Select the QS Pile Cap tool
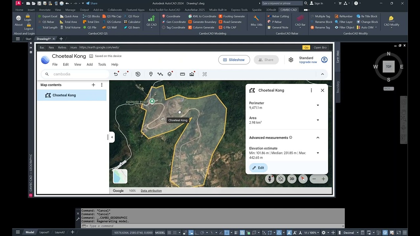 tap(112, 16)
